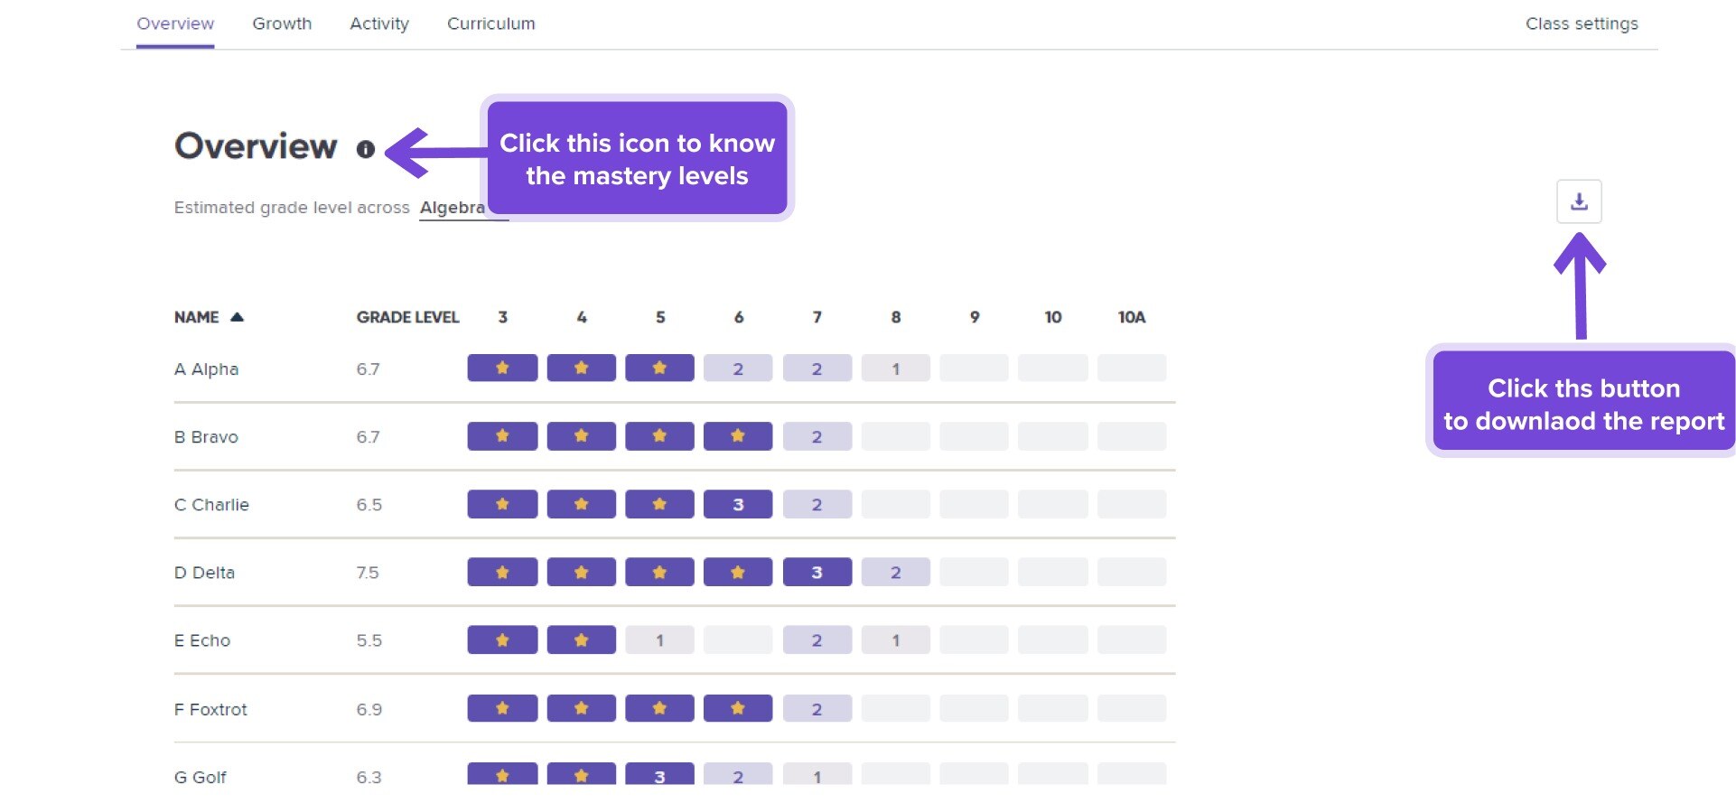Click A Alpha's grade 3 star badge
The image size is (1736, 803).
[502, 369]
